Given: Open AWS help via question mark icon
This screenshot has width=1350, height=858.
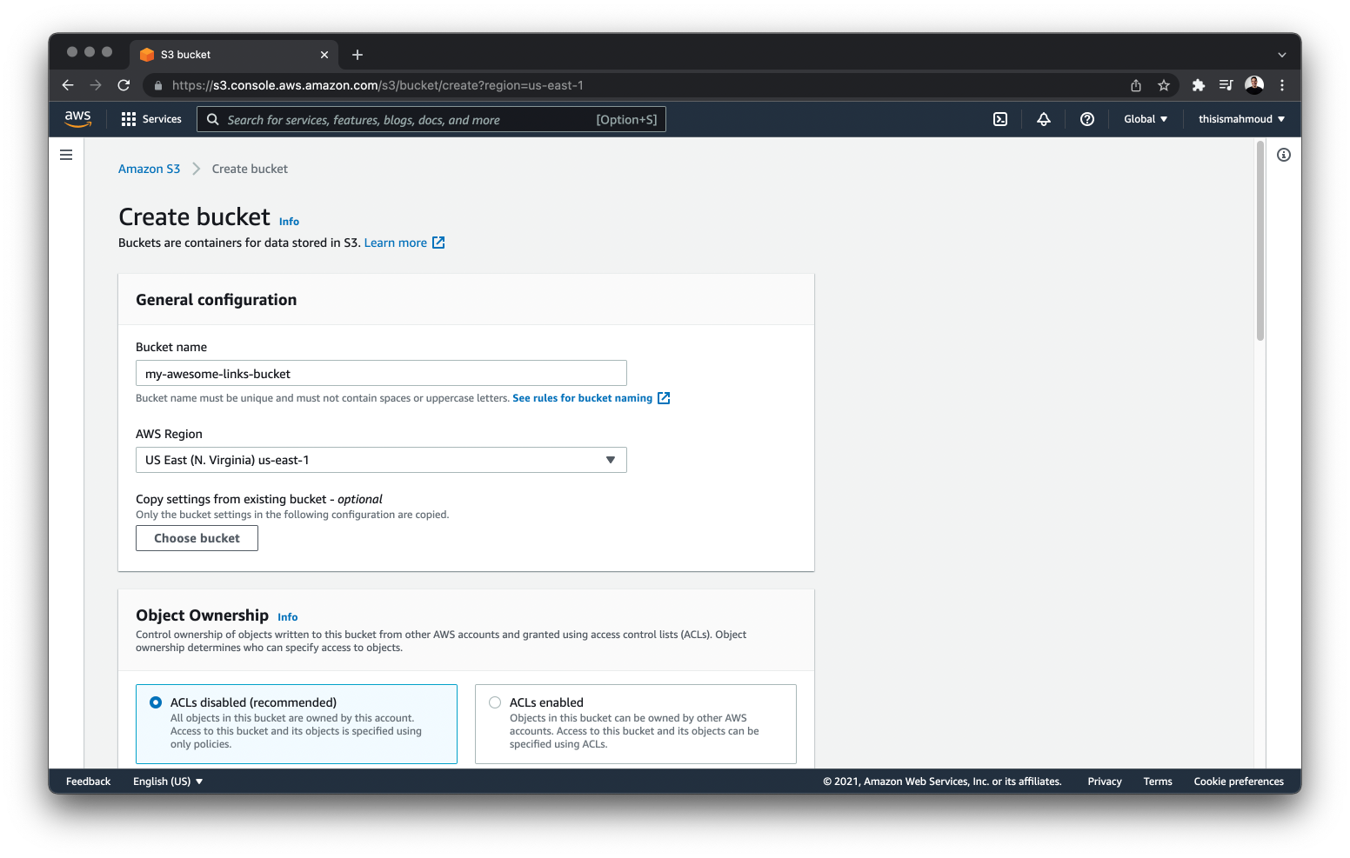Looking at the screenshot, I should tap(1086, 118).
